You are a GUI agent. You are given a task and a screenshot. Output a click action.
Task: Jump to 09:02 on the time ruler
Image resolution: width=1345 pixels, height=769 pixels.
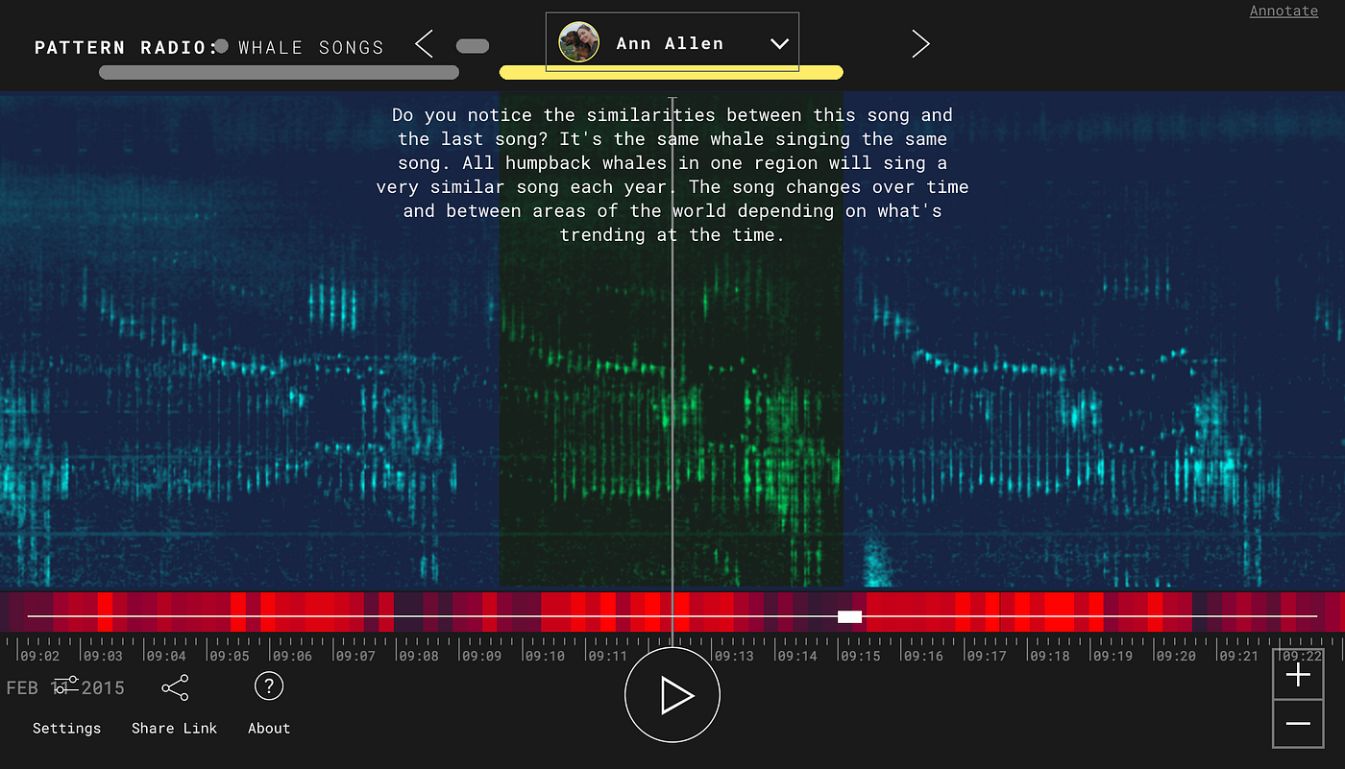tap(39, 656)
